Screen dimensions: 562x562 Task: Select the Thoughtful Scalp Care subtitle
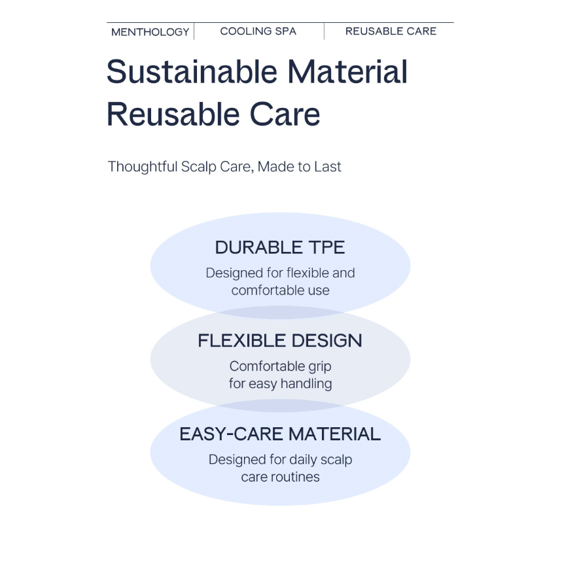[224, 167]
